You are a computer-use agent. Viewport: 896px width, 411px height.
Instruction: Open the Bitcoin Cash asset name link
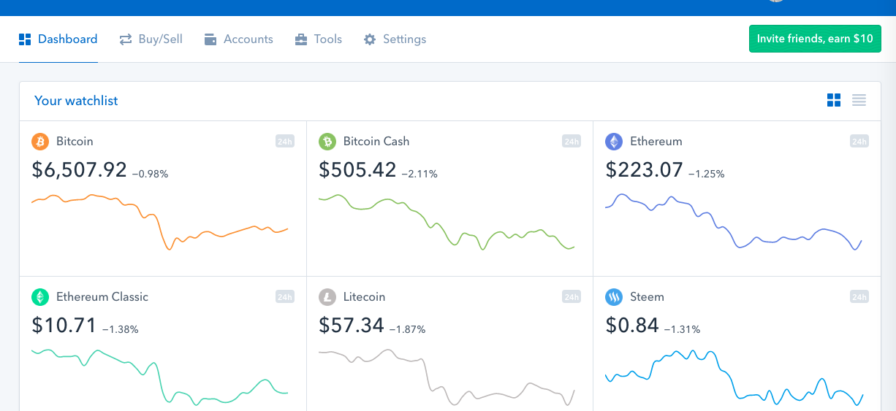pyautogui.click(x=376, y=142)
